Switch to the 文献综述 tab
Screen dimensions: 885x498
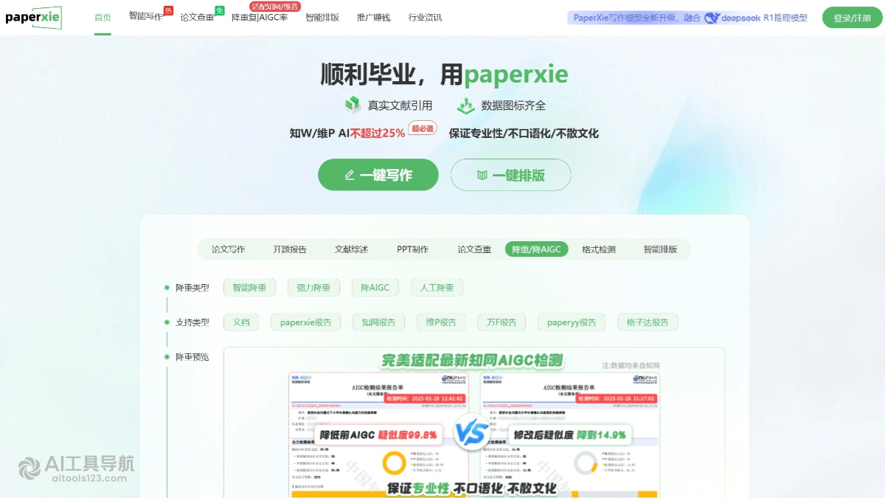click(351, 249)
